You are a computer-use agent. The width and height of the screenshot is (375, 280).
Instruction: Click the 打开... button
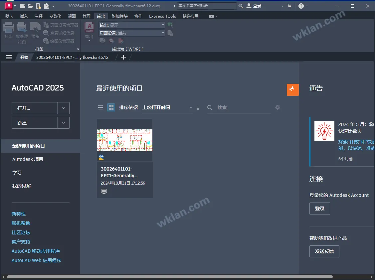35,108
